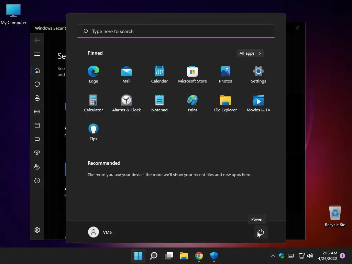Open App & browser control in sidebar
Image resolution: width=352 pixels, height=264 pixels.
coord(37,125)
